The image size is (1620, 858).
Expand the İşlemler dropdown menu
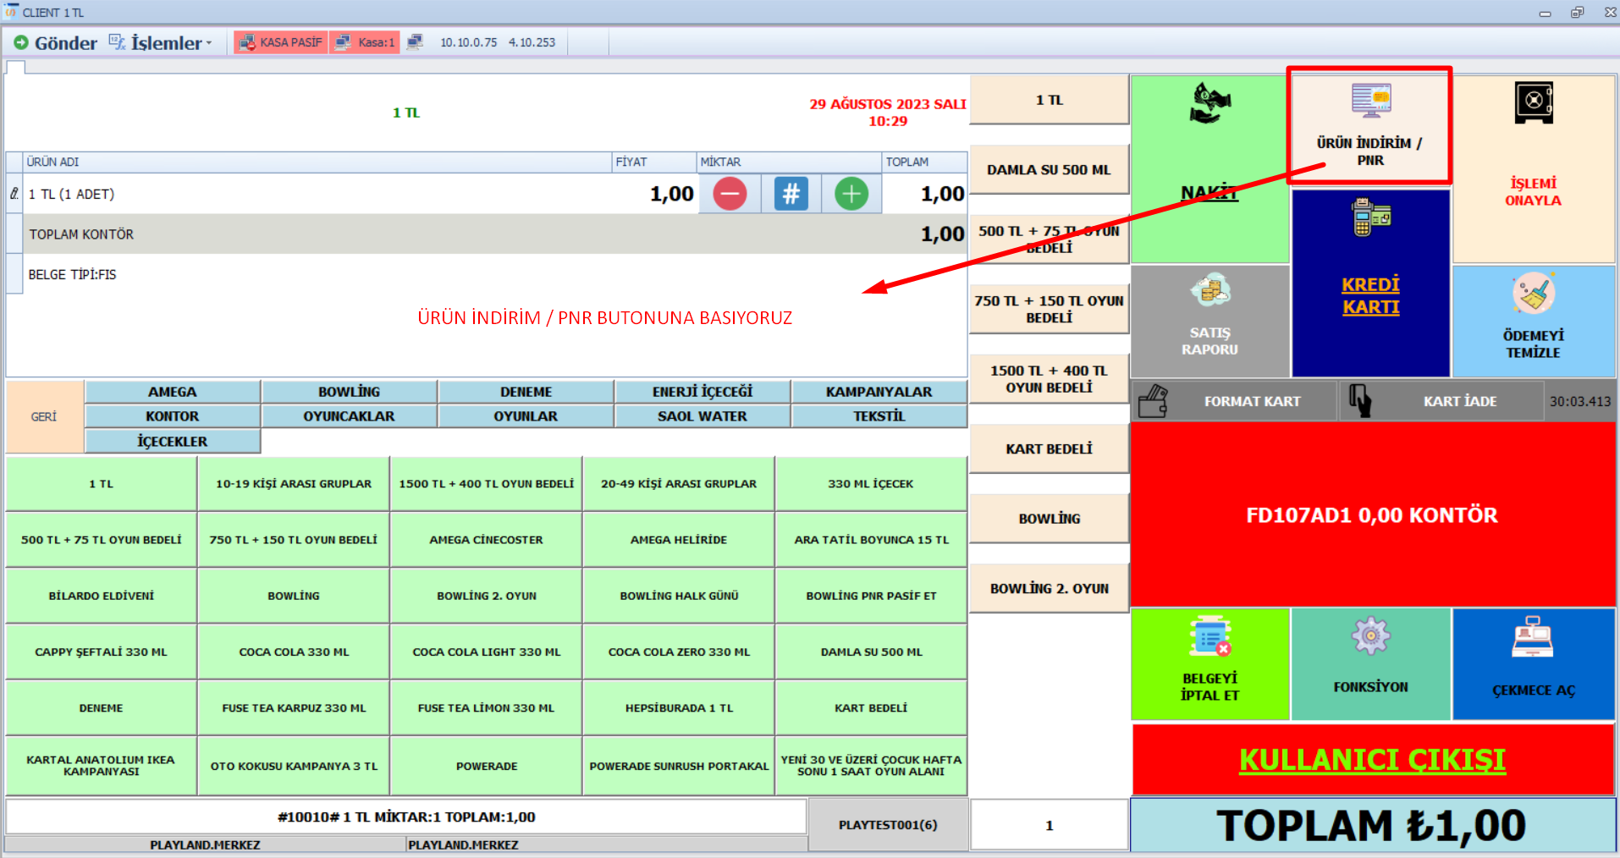[165, 43]
